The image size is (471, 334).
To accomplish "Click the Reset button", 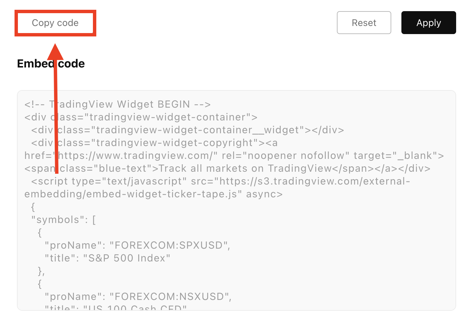I will click(x=364, y=23).
